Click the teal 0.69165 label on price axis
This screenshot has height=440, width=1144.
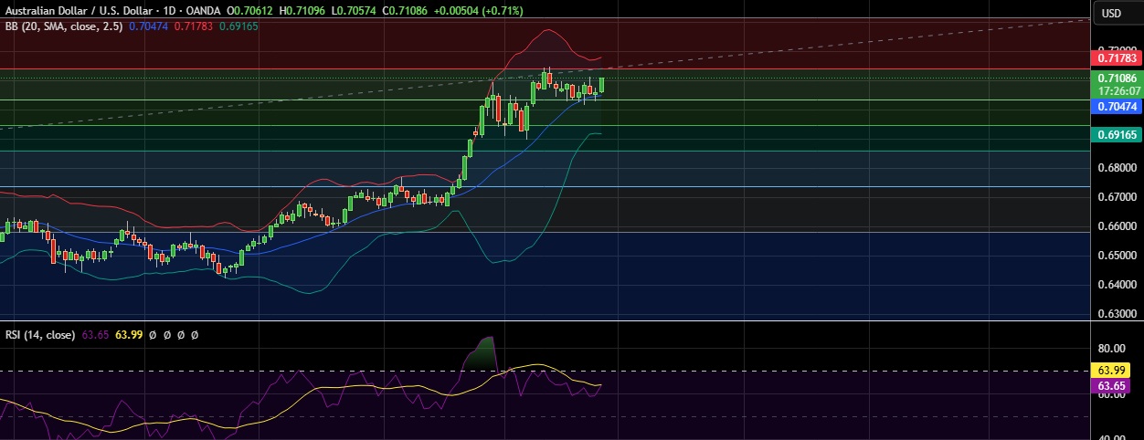pos(1117,134)
